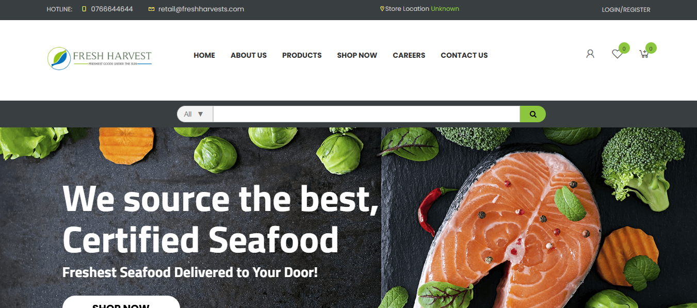The width and height of the screenshot is (697, 308).
Task: Click the hotline phone icon
Action: tap(84, 9)
